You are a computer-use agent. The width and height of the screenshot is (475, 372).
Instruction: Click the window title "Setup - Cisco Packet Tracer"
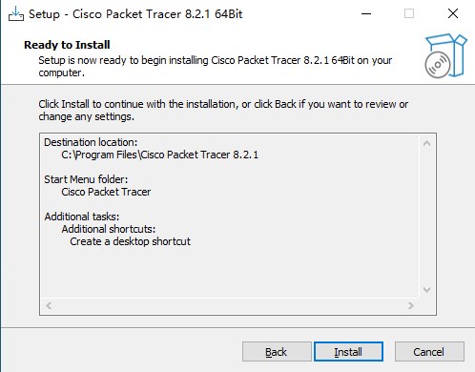point(135,14)
